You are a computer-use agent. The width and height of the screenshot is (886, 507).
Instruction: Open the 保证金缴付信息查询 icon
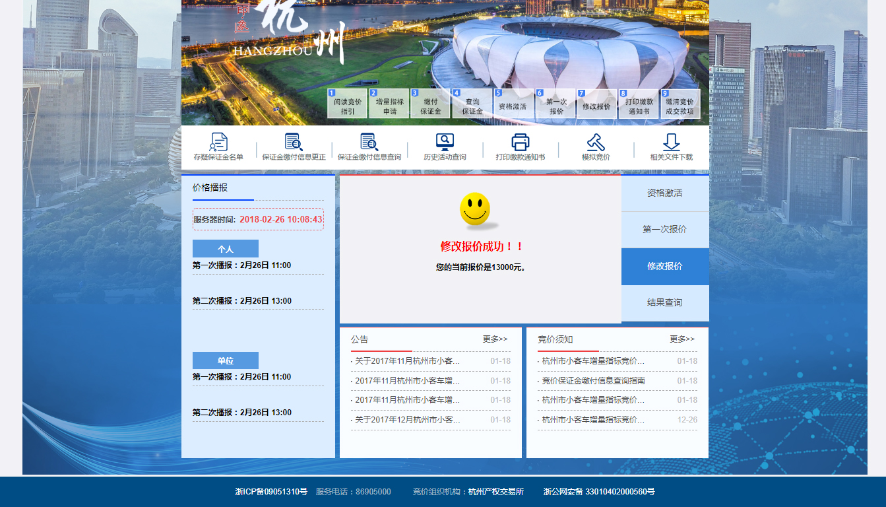369,143
